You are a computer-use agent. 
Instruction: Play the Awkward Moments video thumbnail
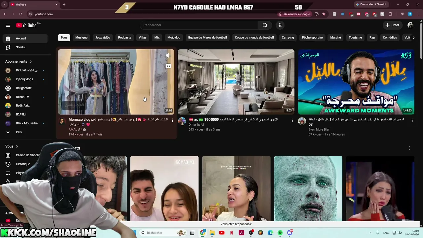pyautogui.click(x=356, y=82)
